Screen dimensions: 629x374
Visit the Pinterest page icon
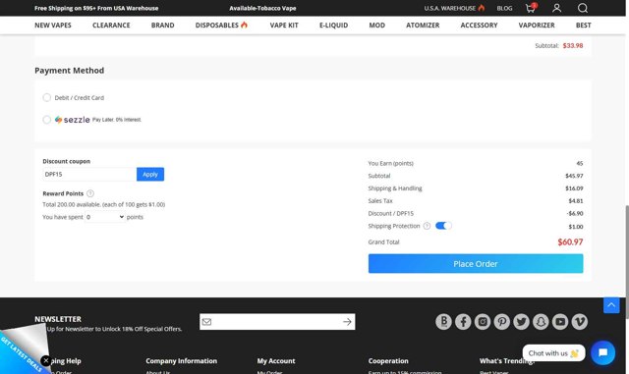(502, 322)
